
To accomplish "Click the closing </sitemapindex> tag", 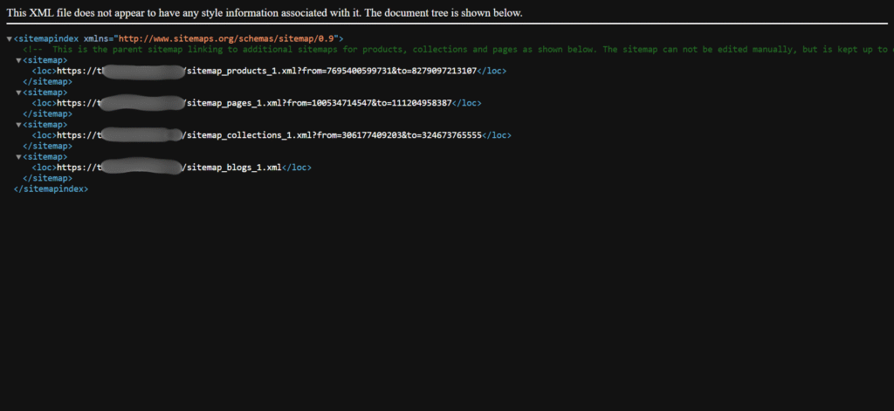I will coord(52,188).
